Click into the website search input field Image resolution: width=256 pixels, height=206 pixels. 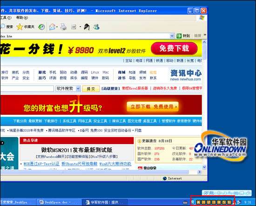(27, 89)
